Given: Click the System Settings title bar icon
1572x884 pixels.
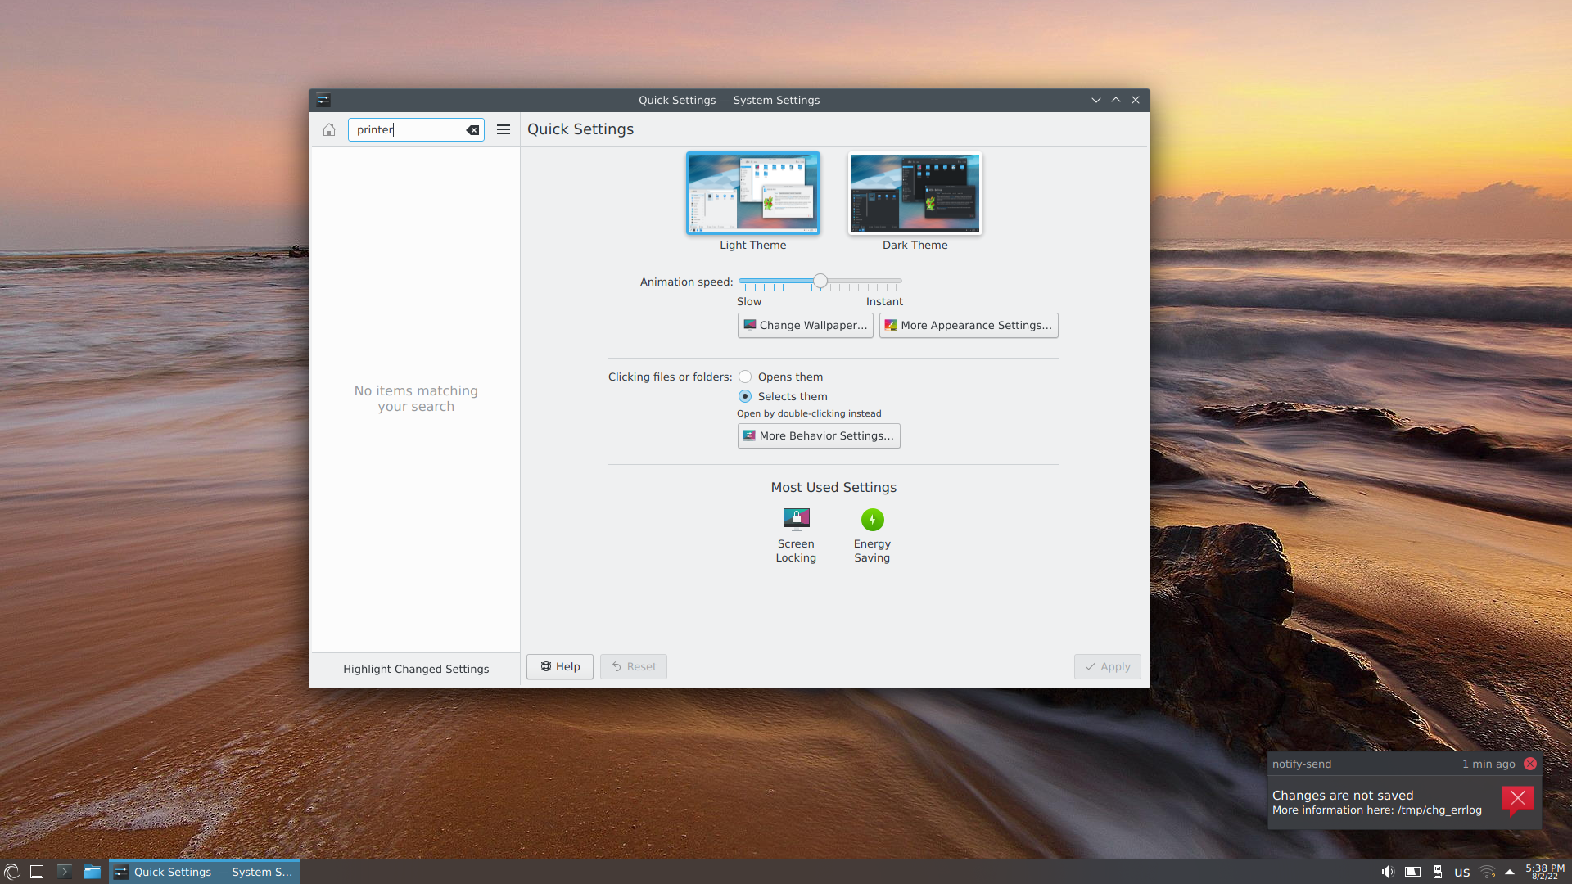Looking at the screenshot, I should (x=323, y=100).
